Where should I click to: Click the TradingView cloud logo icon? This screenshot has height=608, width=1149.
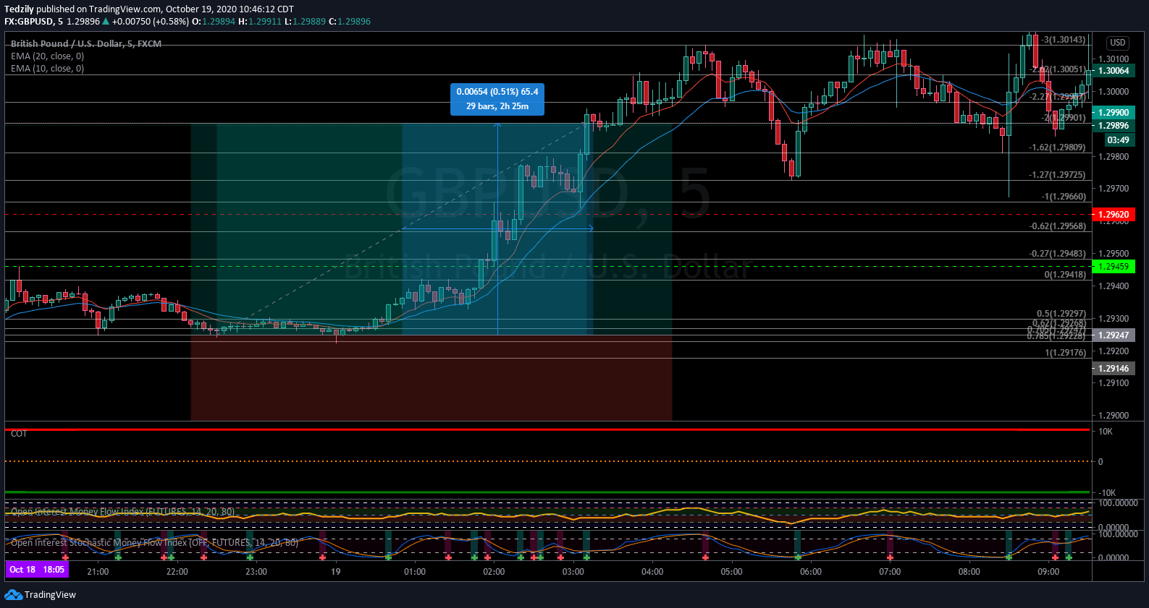point(13,594)
